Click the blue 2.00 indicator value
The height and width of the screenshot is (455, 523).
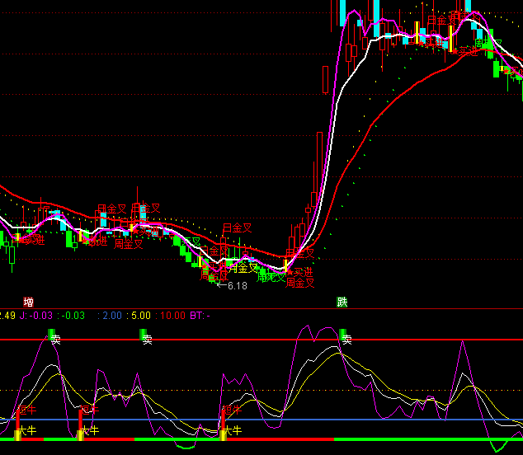click(x=112, y=315)
